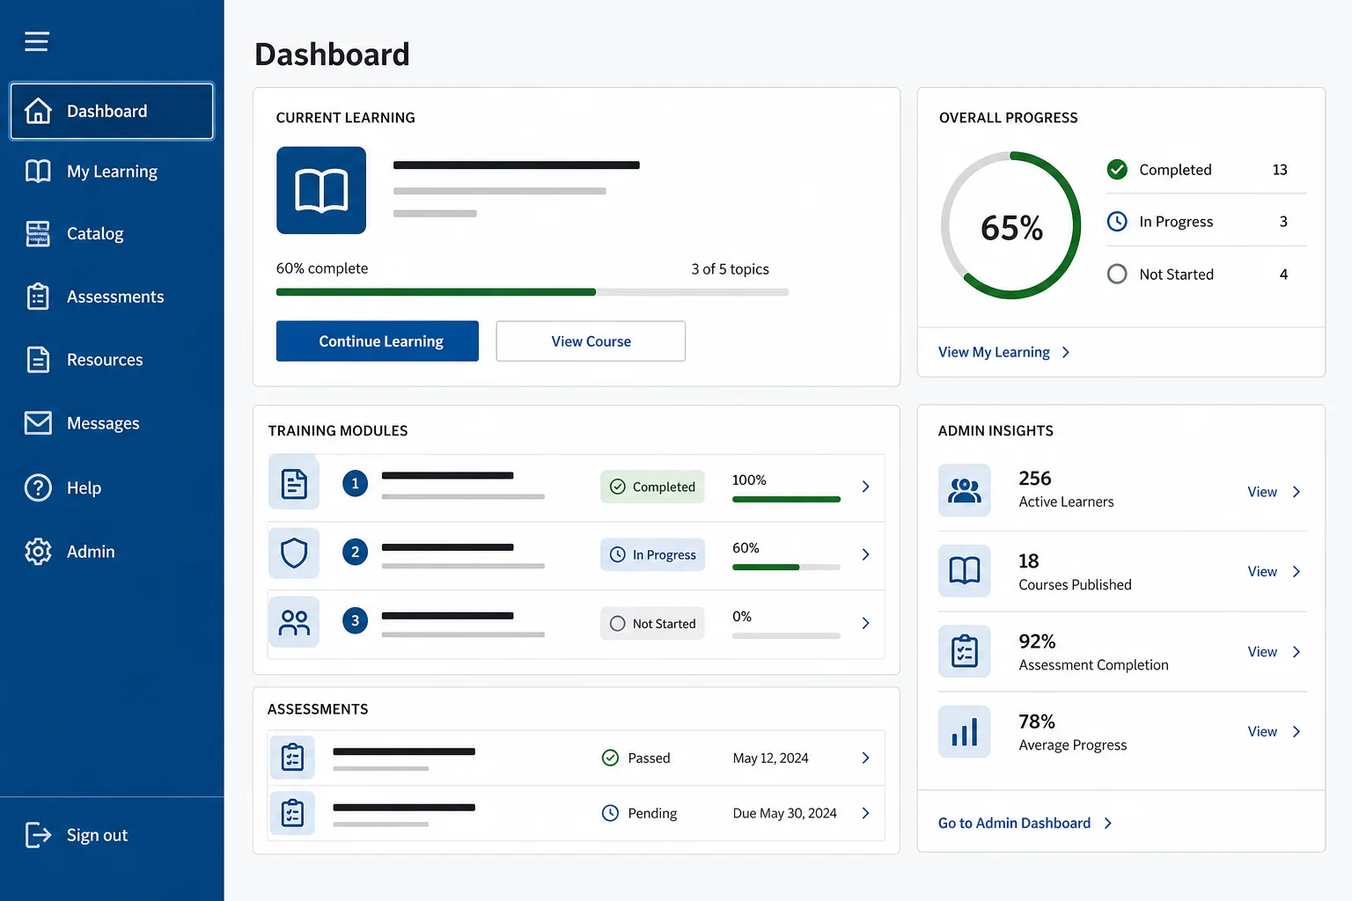This screenshot has height=901, width=1352.
Task: Click View link for Assessment Completion
Action: pyautogui.click(x=1262, y=652)
